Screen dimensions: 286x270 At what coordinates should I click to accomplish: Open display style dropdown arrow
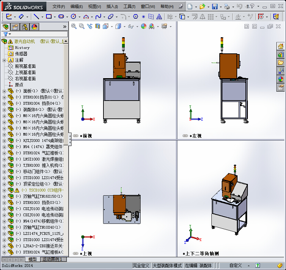[x=124, y=27]
